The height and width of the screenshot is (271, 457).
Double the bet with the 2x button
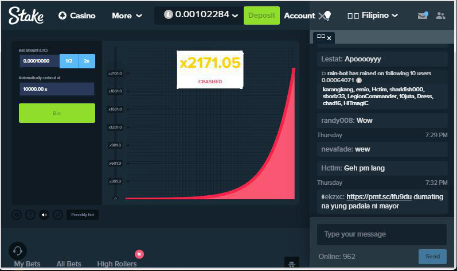pos(87,61)
